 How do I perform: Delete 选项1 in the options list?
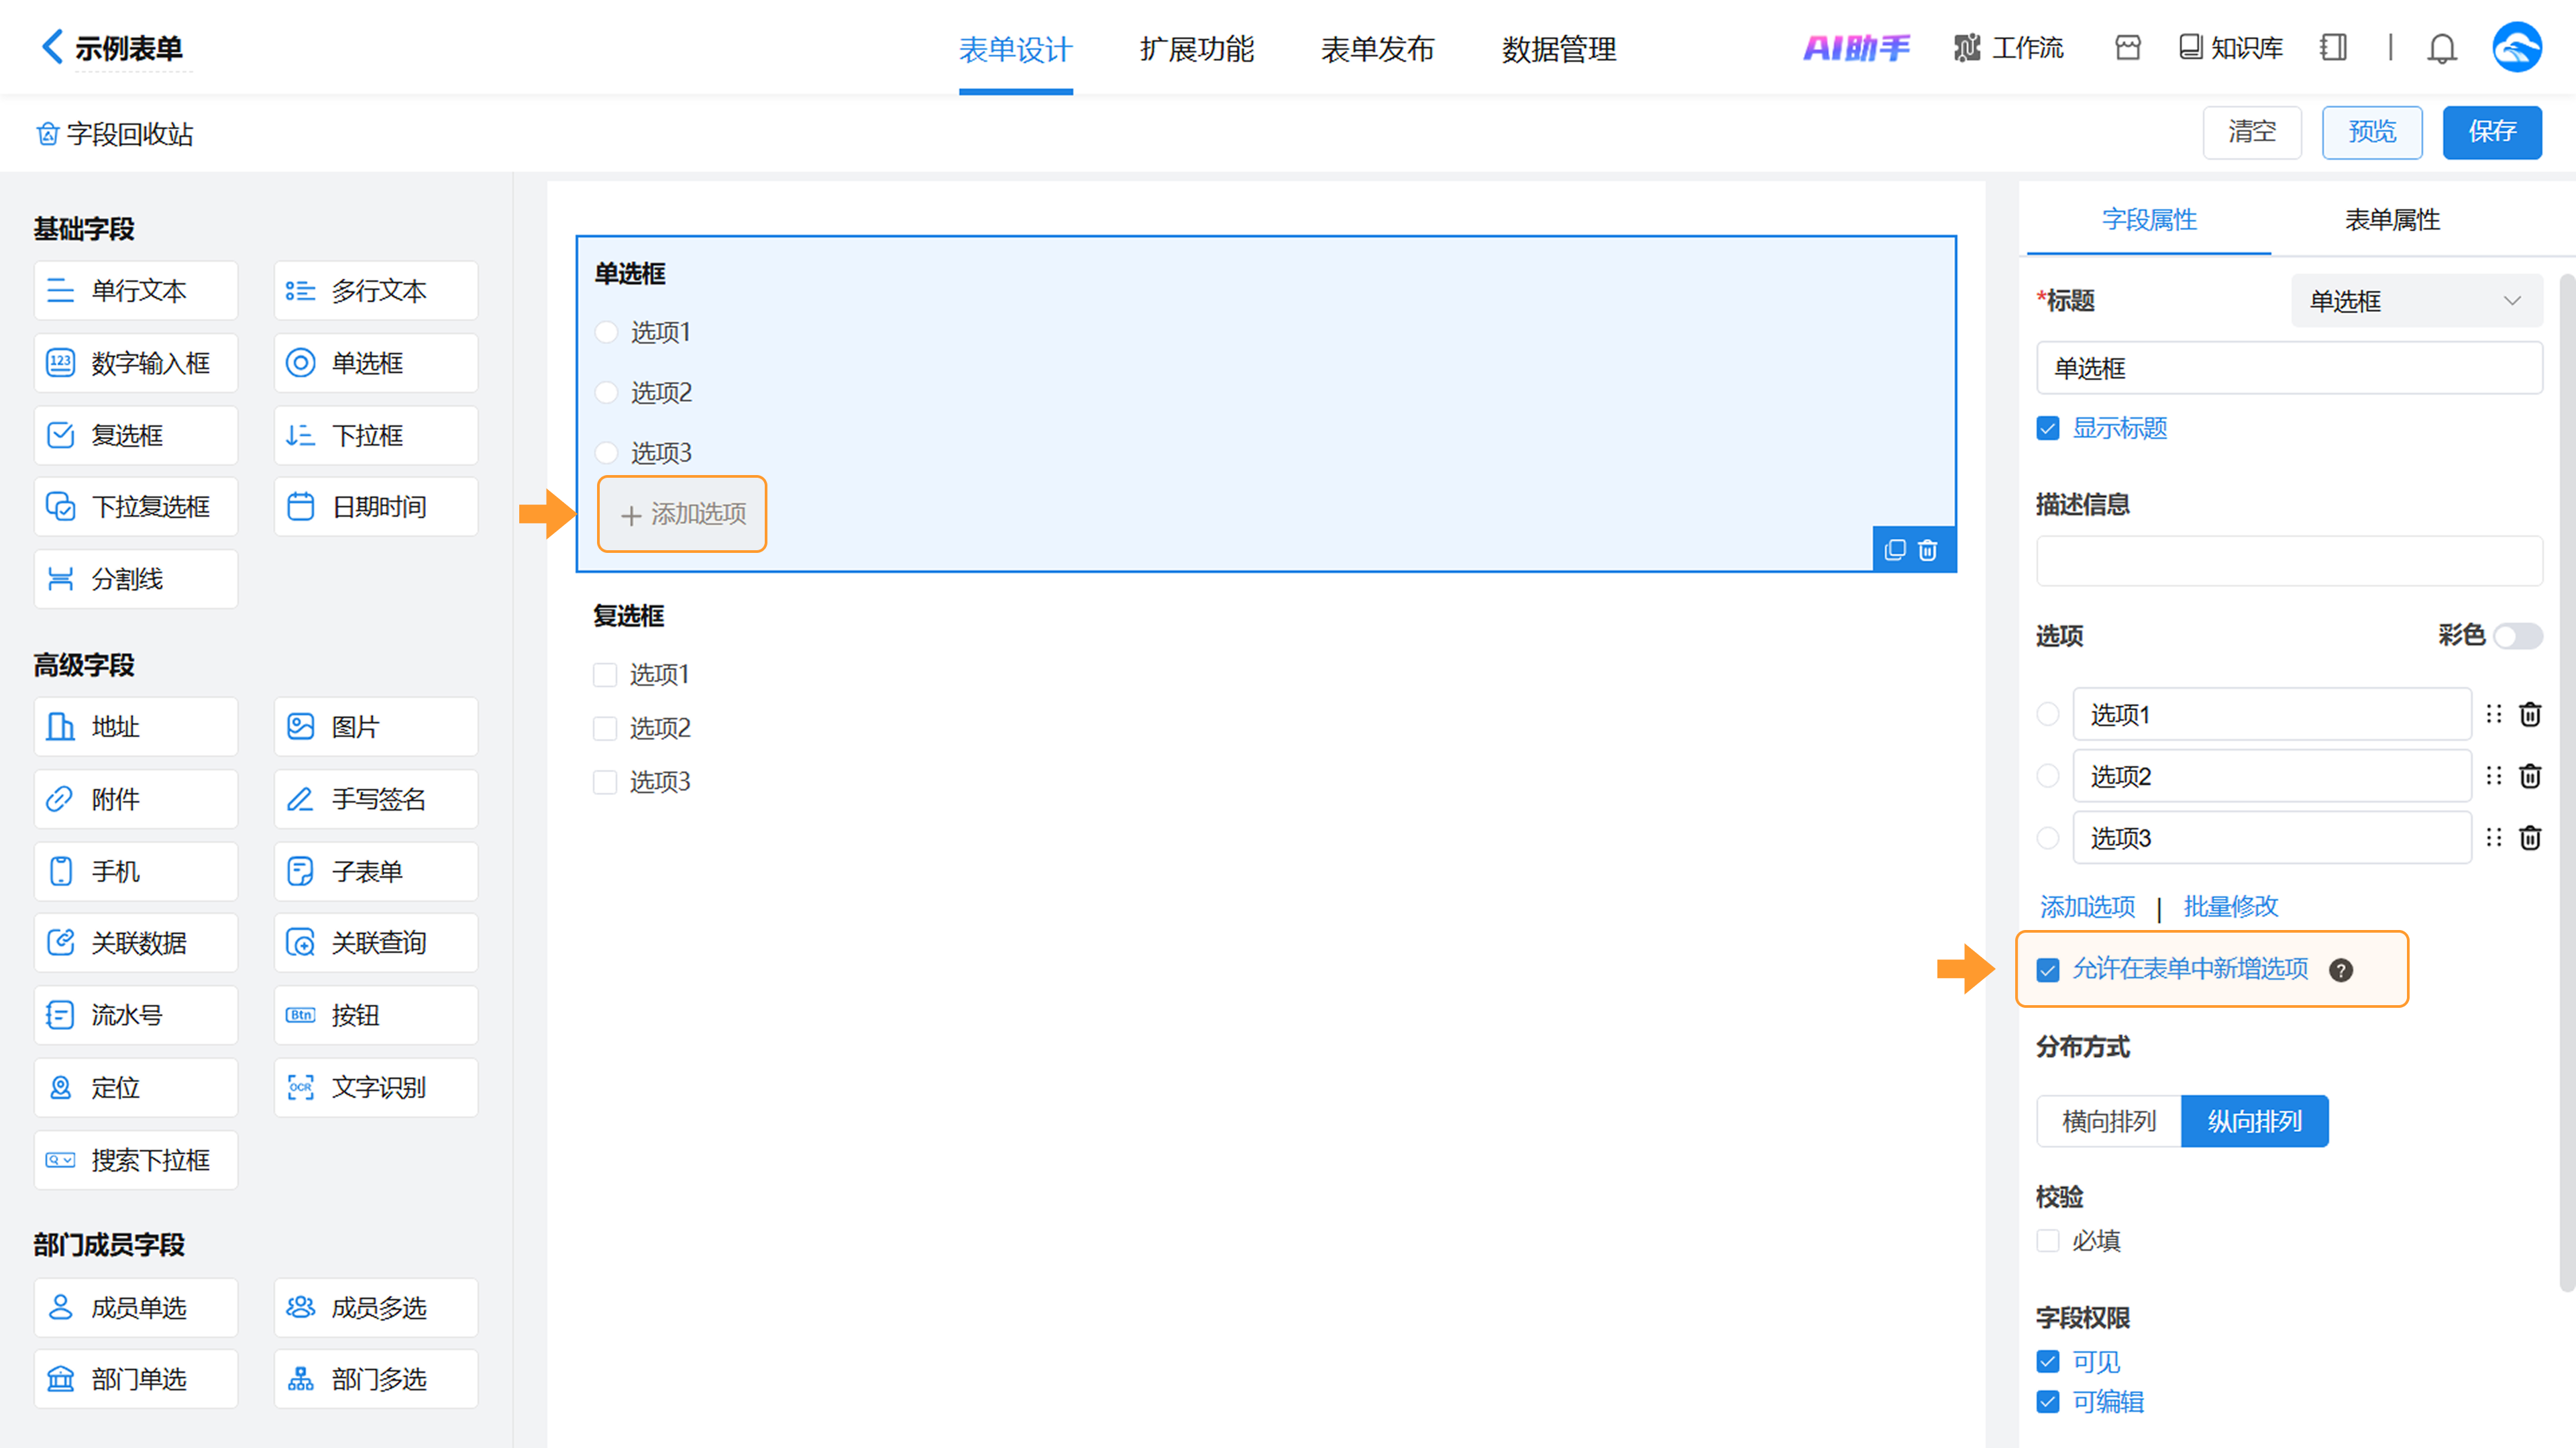tap(2530, 714)
